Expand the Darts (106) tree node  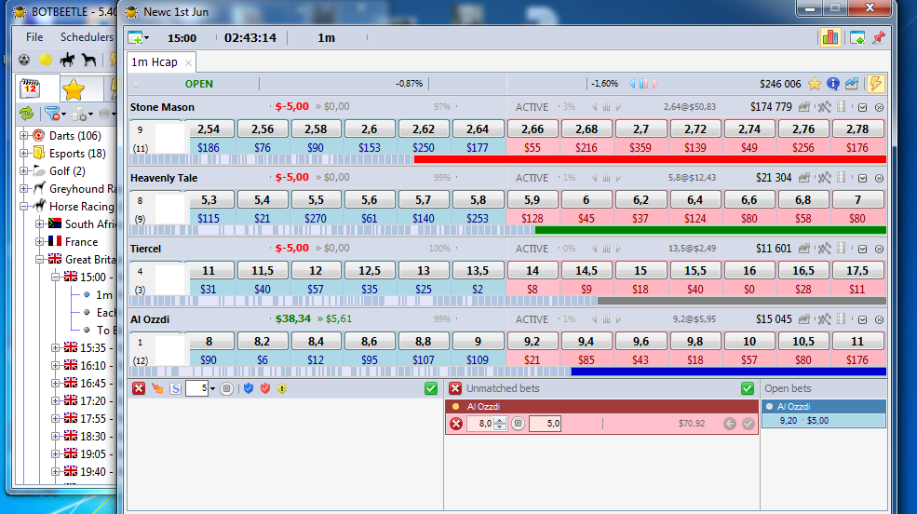[23, 136]
